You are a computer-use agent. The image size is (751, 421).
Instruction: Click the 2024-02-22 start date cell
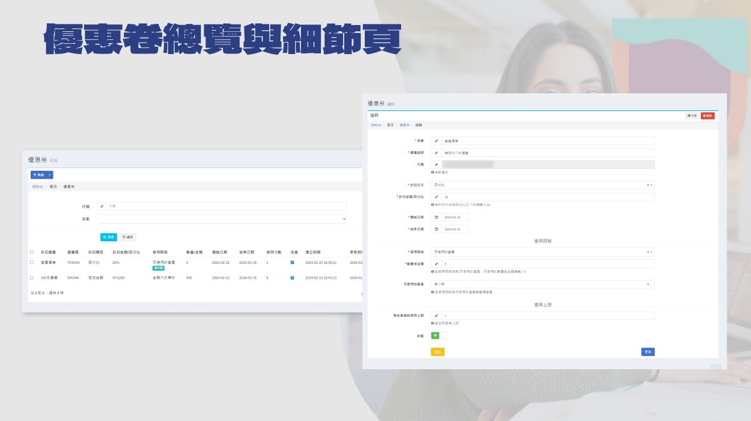point(220,263)
